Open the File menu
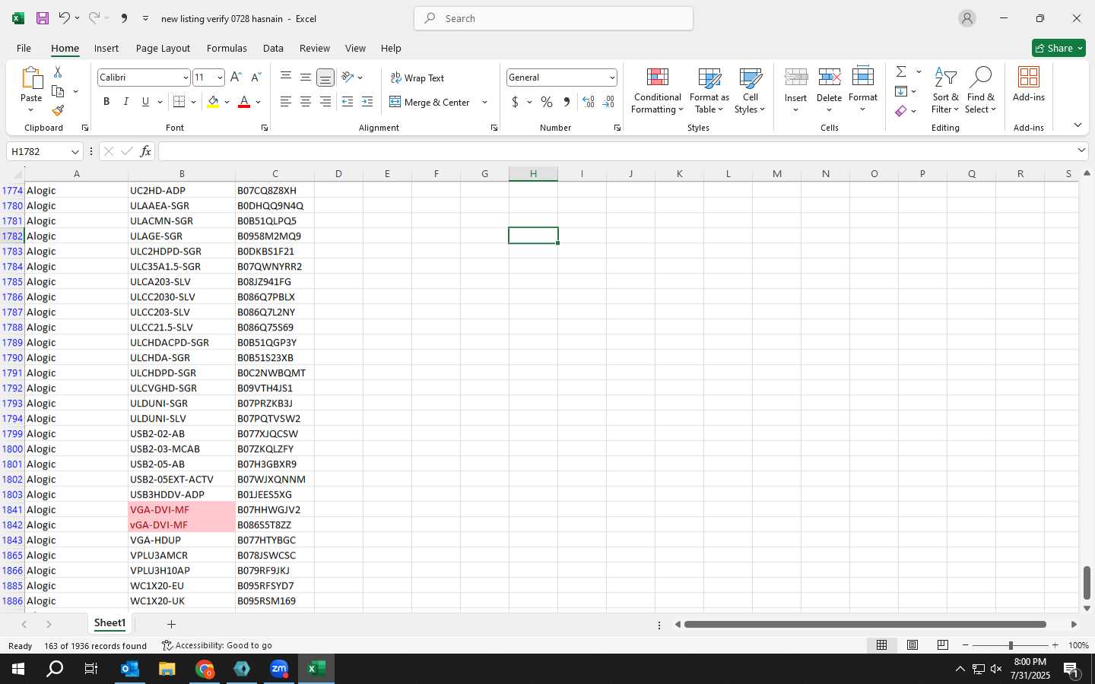Screen dimensions: 1095x684 point(24,48)
